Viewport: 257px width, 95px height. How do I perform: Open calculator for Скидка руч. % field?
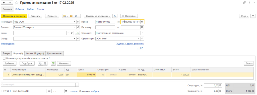pos(220,85)
